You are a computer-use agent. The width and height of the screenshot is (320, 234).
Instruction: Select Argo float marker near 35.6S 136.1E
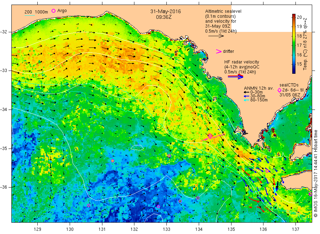(x=267, y=171)
